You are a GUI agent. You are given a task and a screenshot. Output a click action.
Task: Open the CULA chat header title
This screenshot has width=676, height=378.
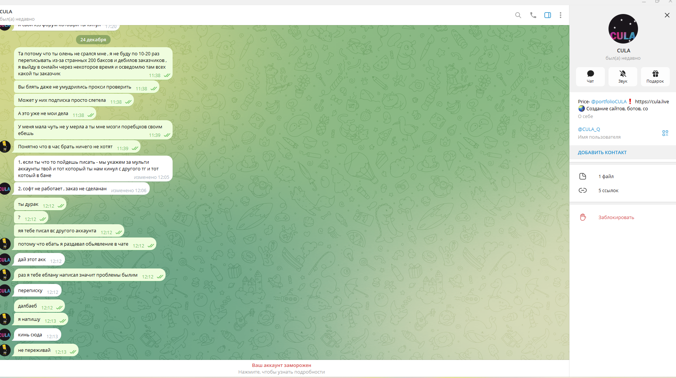pyautogui.click(x=6, y=11)
